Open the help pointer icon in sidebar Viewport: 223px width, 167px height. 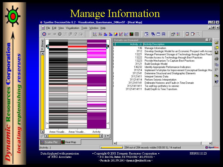click(216, 82)
